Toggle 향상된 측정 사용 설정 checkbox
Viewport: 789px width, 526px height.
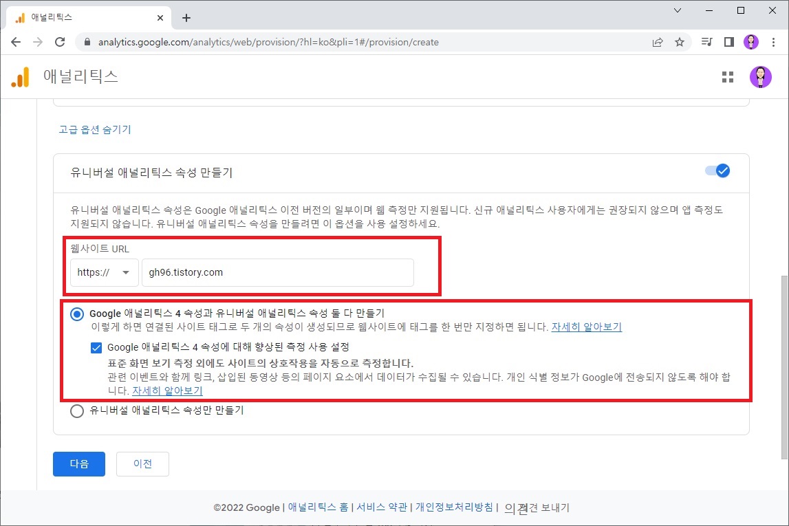[96, 348]
